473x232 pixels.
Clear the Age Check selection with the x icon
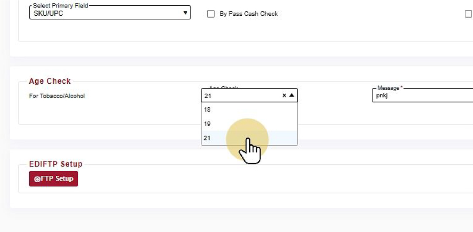284,96
